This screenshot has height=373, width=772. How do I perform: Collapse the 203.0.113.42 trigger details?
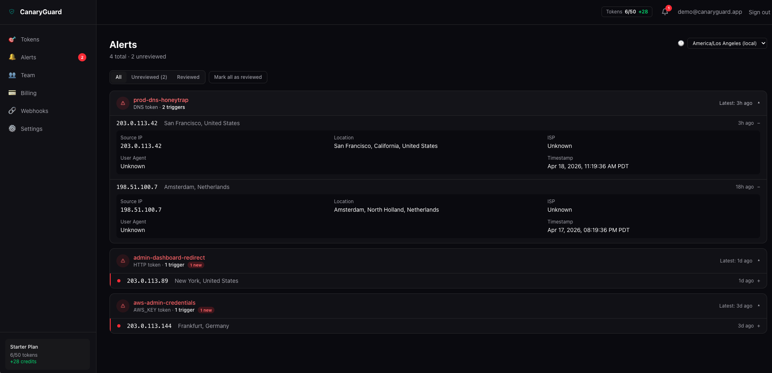759,123
